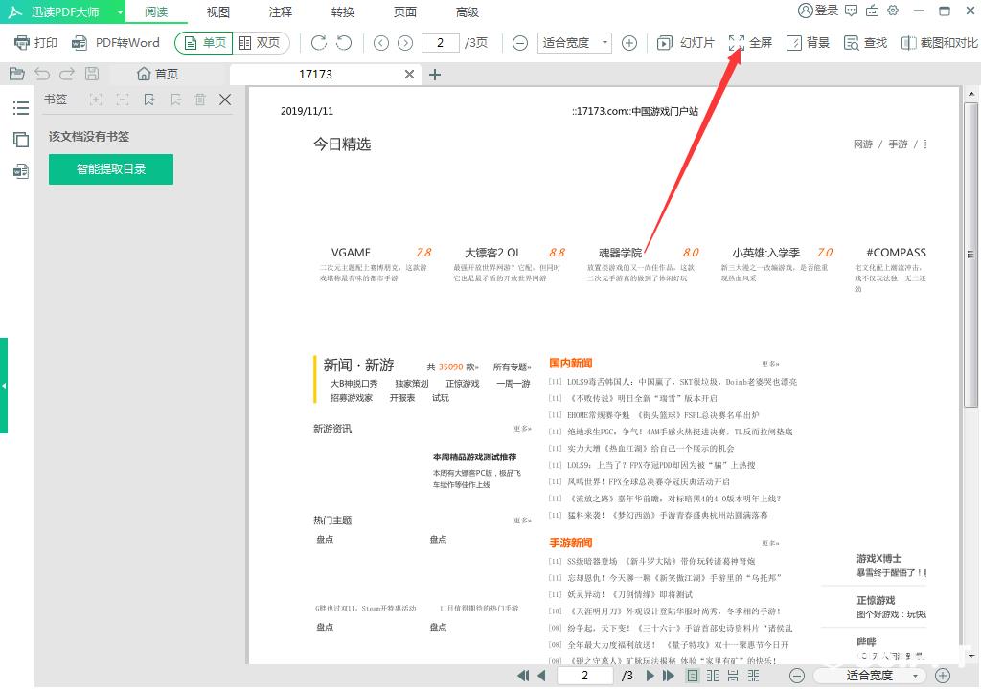
Task: Open the 高级 ribbon tab
Action: point(468,11)
